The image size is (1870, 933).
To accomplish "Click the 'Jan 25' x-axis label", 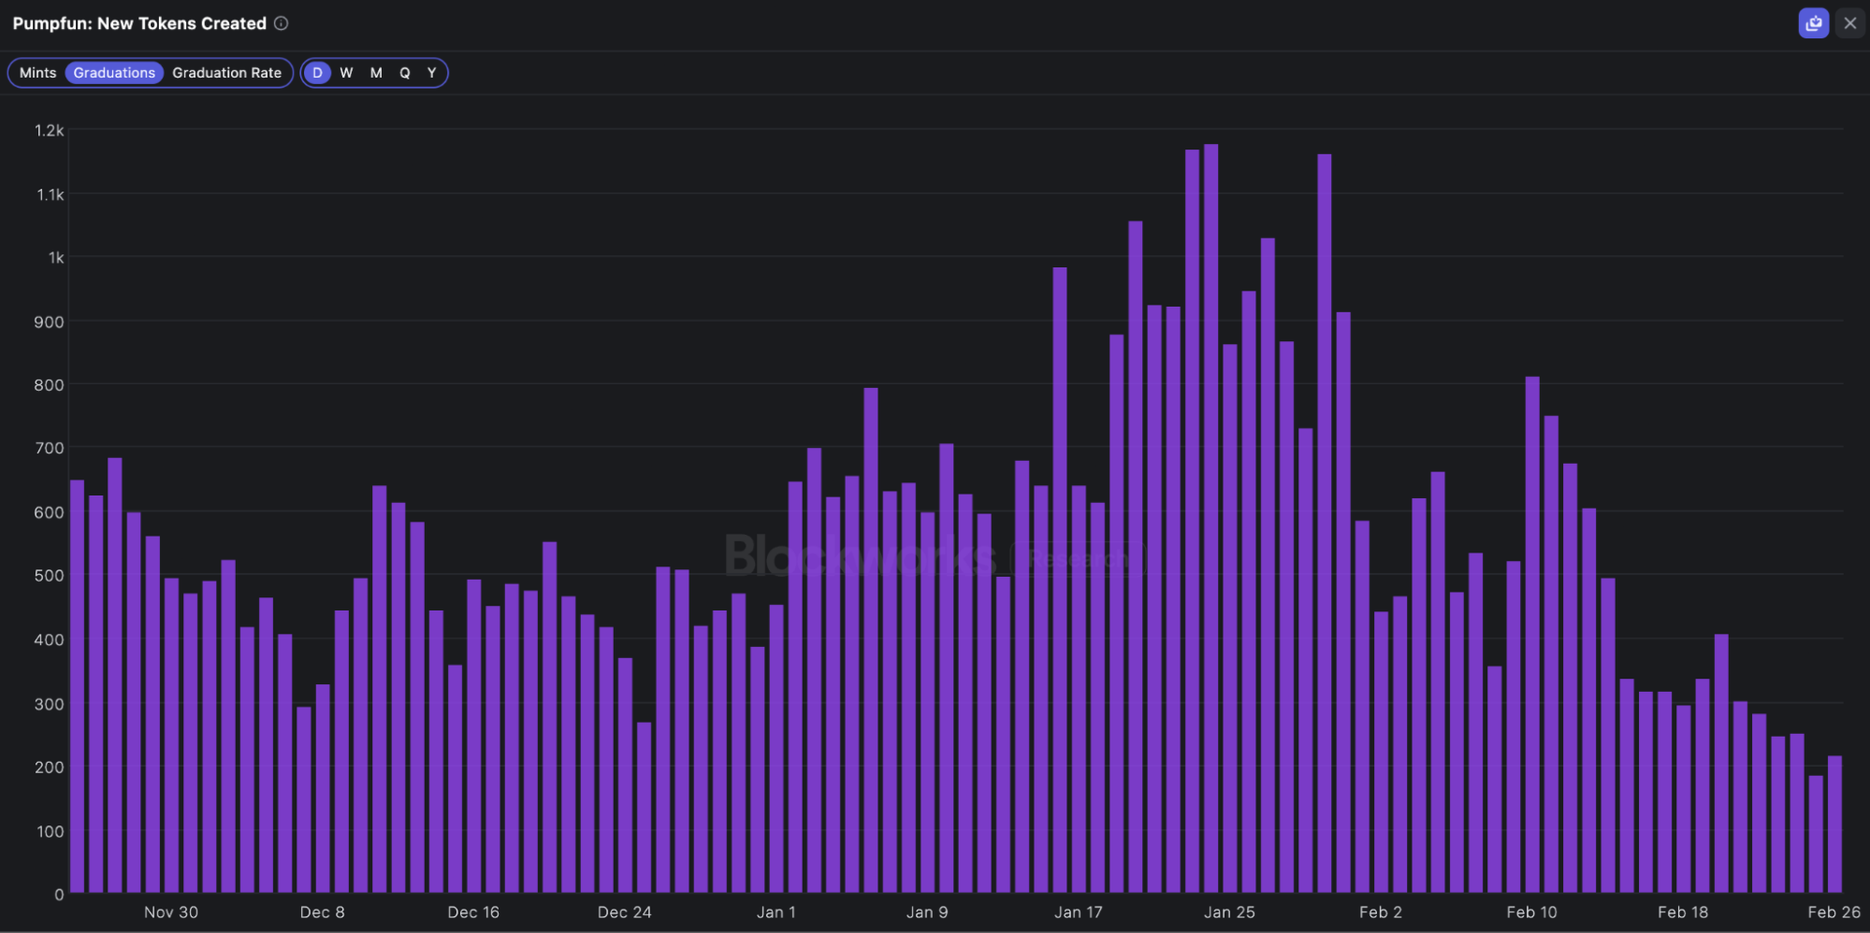I will 1229,912.
